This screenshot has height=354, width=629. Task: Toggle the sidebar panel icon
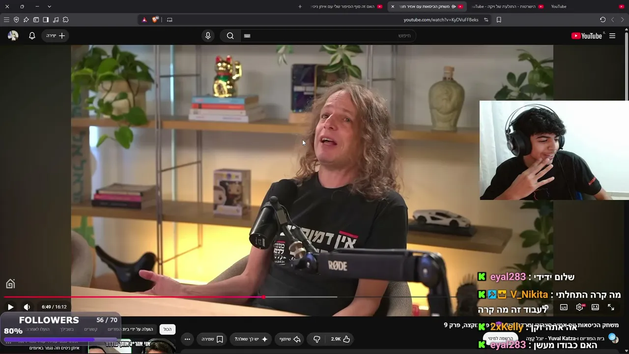click(x=46, y=20)
